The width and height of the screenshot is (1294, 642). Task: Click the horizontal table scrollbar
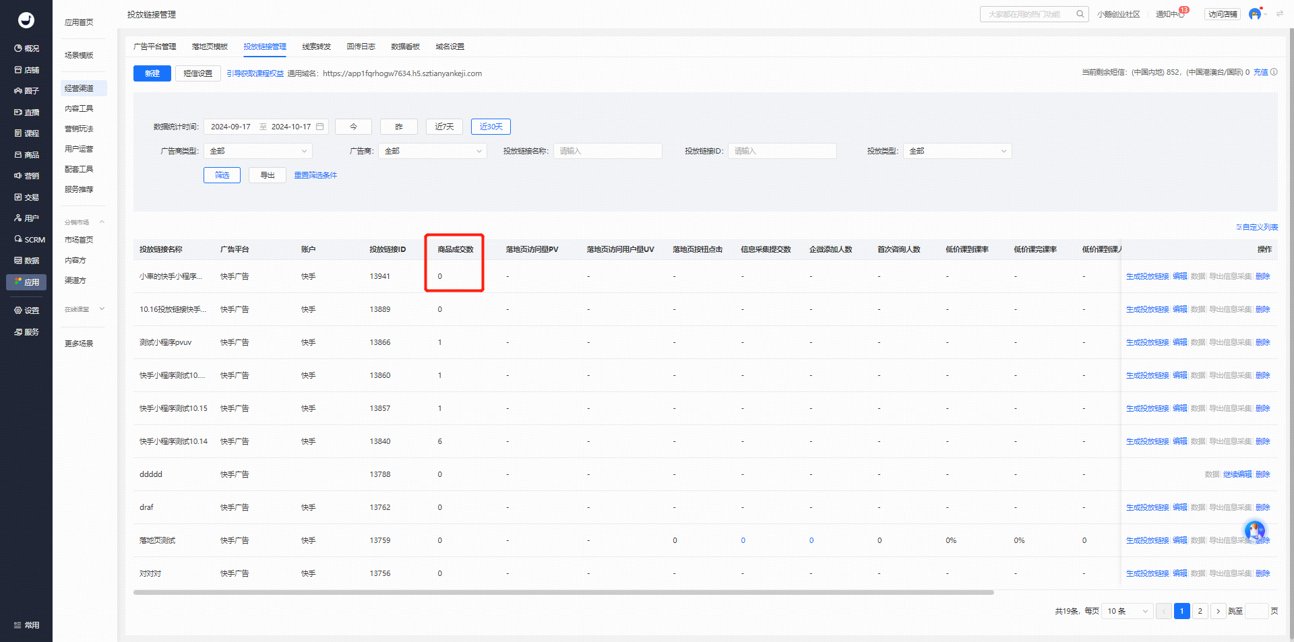[563, 592]
